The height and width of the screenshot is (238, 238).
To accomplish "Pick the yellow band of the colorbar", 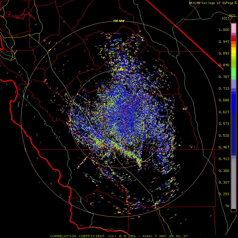I will (234, 52).
